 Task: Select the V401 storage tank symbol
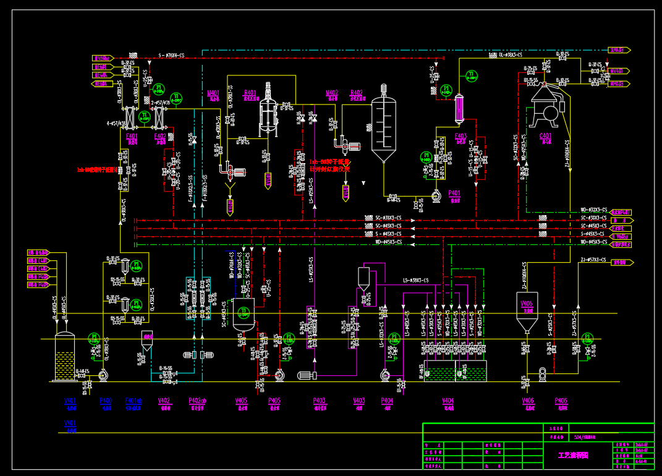tap(65, 356)
